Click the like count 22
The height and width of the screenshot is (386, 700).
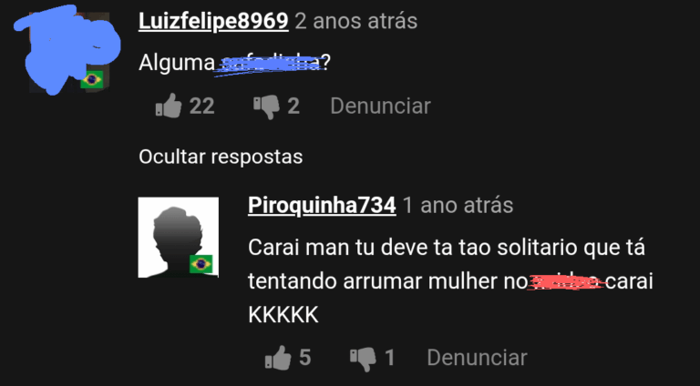click(x=201, y=107)
